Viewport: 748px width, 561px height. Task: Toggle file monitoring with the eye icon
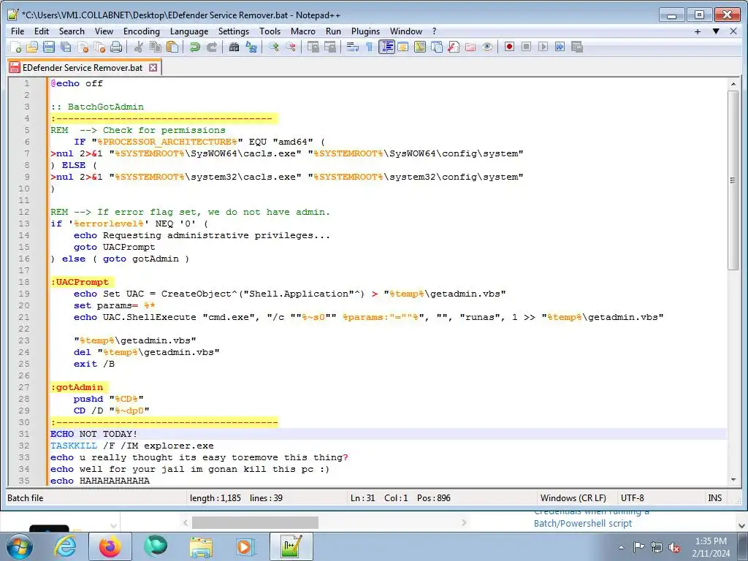(487, 47)
